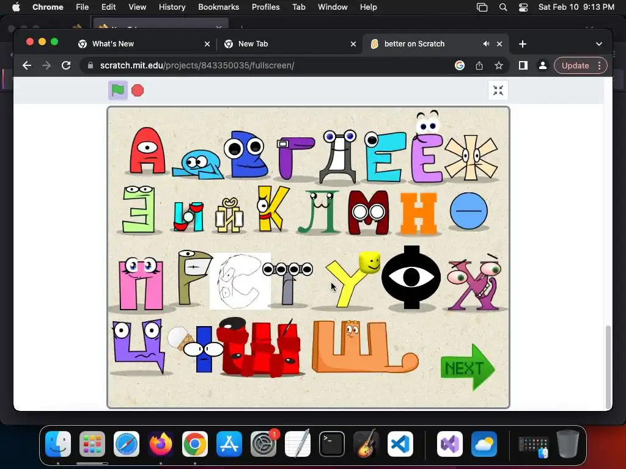Click the green NEXT arrow
The width and height of the screenshot is (626, 469).
point(468,367)
